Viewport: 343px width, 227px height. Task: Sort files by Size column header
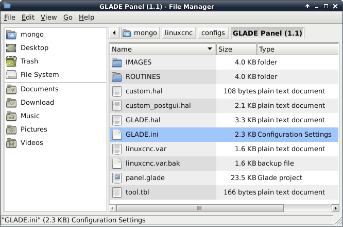(x=236, y=49)
